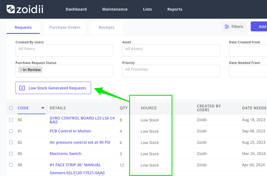267x176 pixels.
Task: Click the Mar 26, 2024 date cell
Action: [254, 154]
